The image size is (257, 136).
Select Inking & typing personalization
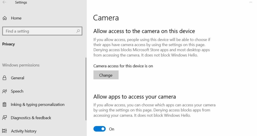[x=38, y=104]
